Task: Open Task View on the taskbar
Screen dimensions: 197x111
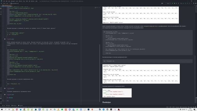Action: (9, 109)
